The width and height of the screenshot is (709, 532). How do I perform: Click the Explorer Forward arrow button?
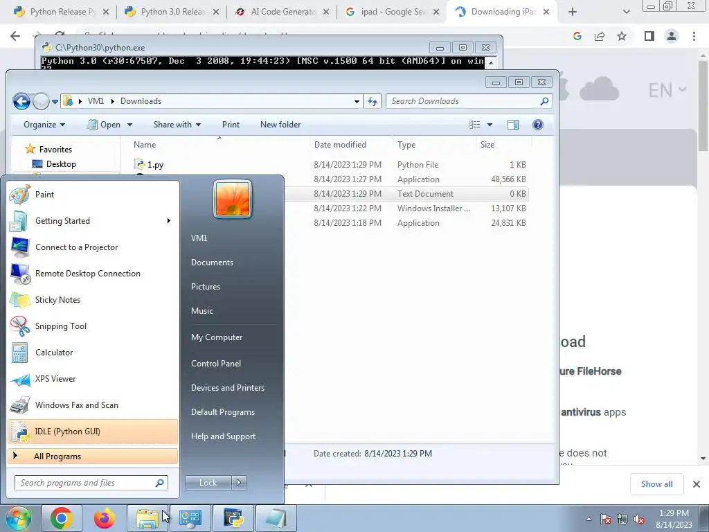[x=41, y=101]
